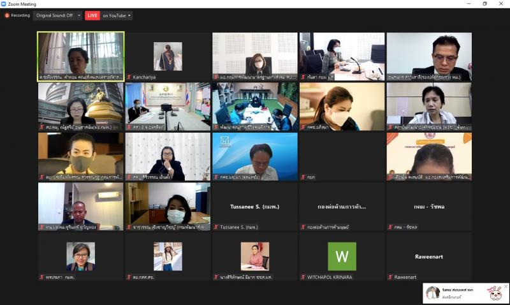
Task: Select the man in suit and glasses video
Action: coord(429,56)
